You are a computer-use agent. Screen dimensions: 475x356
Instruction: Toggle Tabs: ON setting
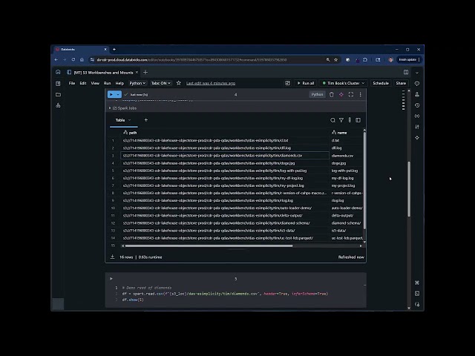161,83
